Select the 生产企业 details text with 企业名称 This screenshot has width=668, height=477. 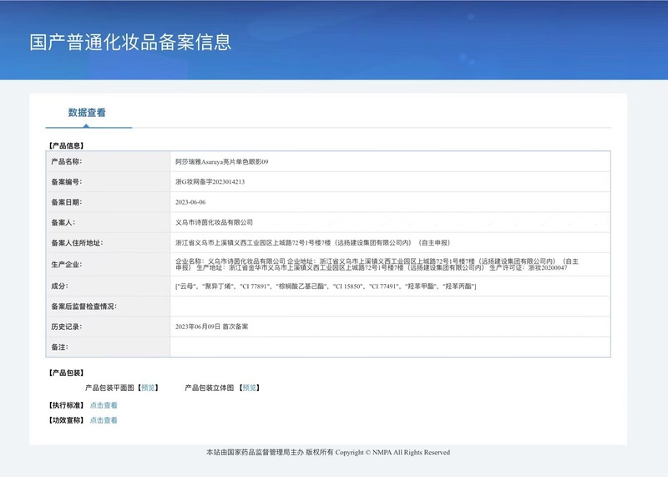point(377,264)
